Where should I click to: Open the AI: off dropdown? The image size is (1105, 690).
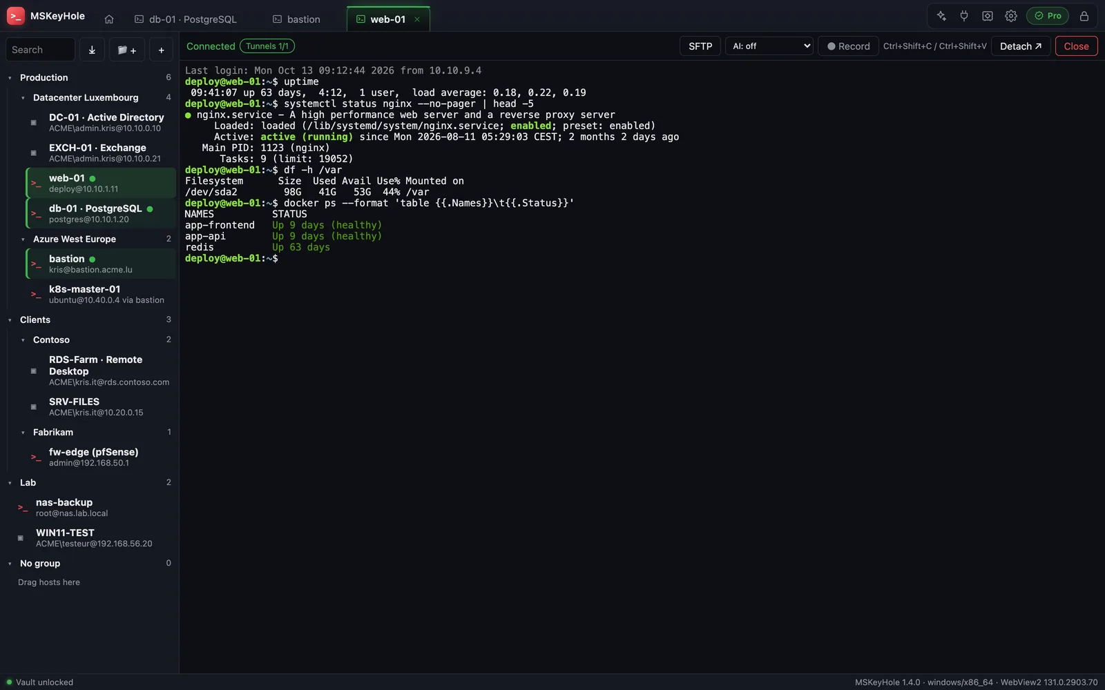click(x=769, y=46)
